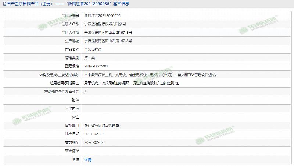Screen dimensions: 294x166
Task: Click the 产品储存条件及有效期 label
Action: pyautogui.click(x=59, y=92)
